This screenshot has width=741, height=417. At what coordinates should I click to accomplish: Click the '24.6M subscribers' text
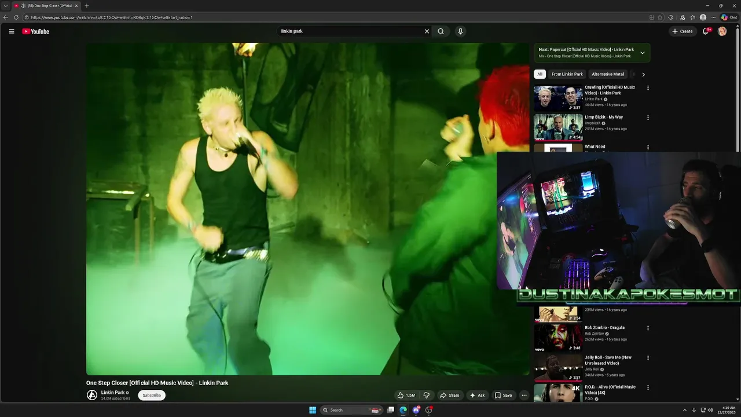[x=115, y=398]
